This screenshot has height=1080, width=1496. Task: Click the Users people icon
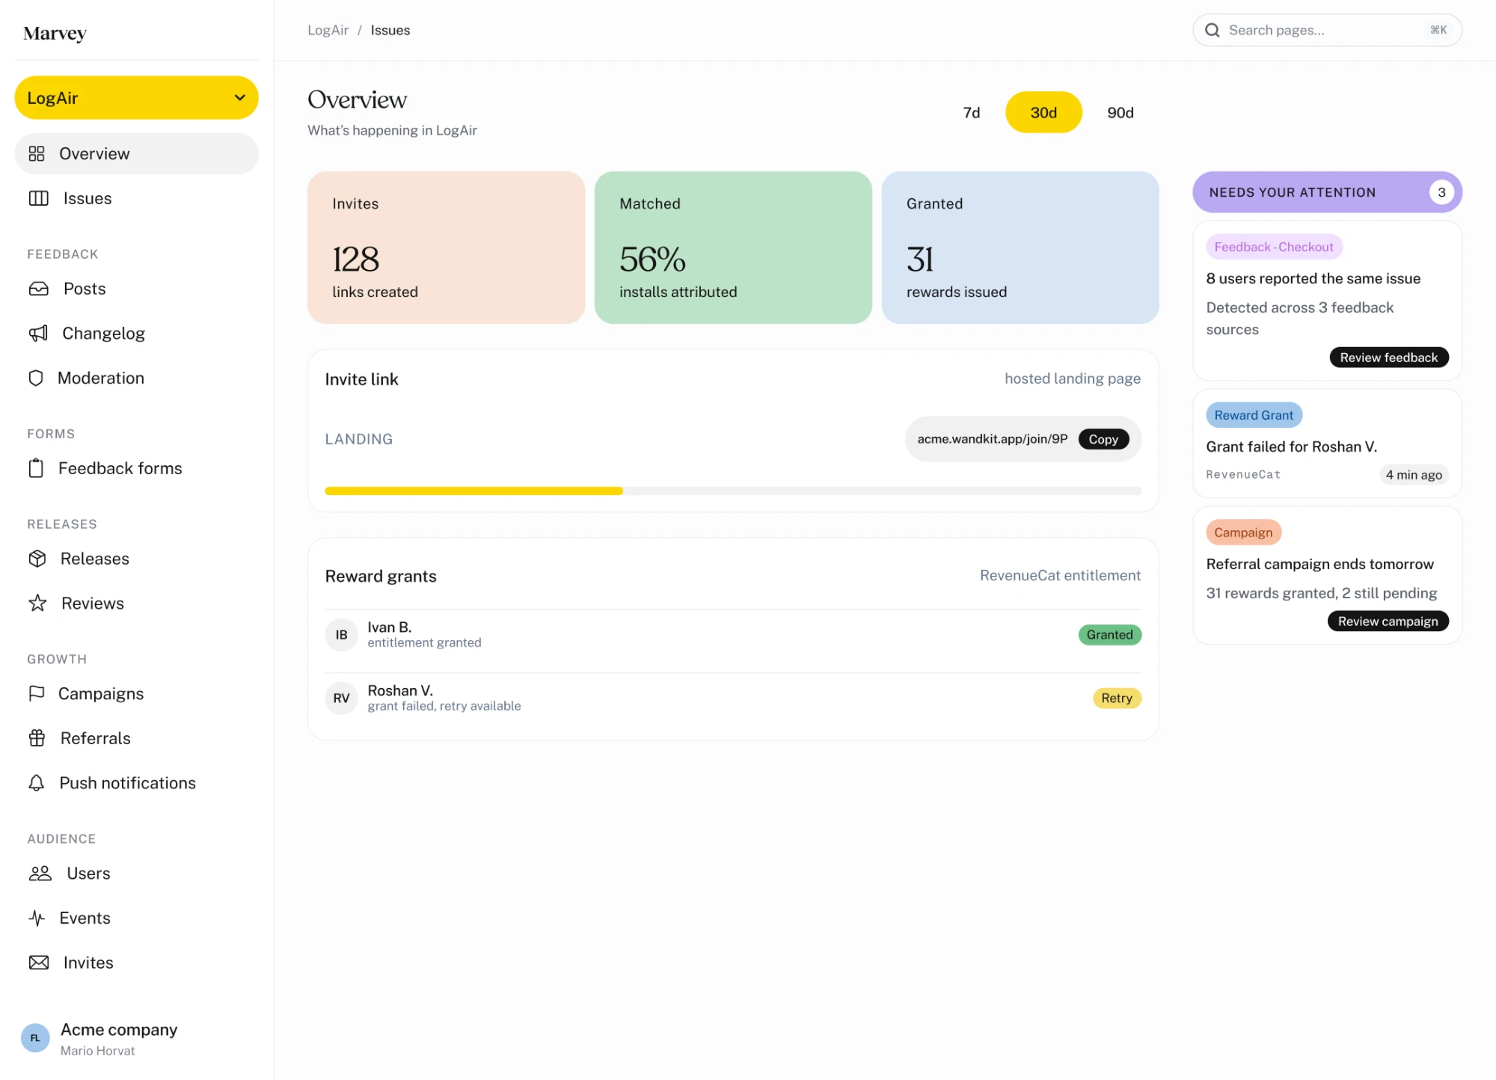pos(40,874)
